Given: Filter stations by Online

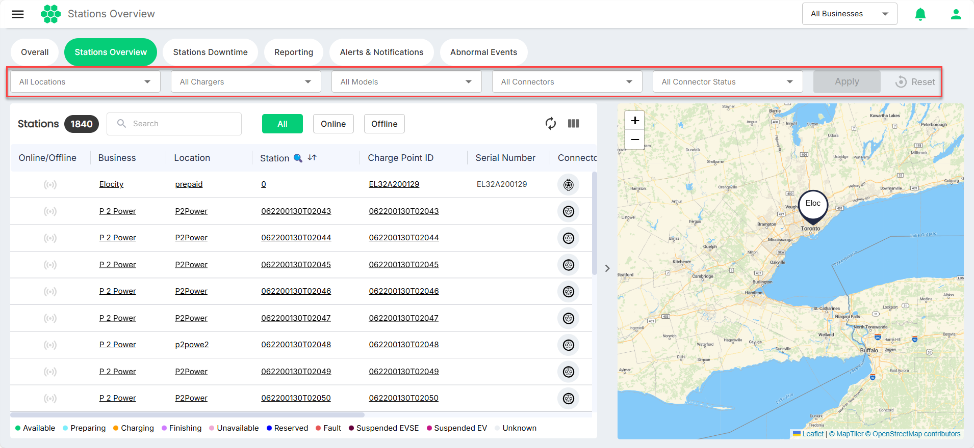Looking at the screenshot, I should (x=333, y=124).
